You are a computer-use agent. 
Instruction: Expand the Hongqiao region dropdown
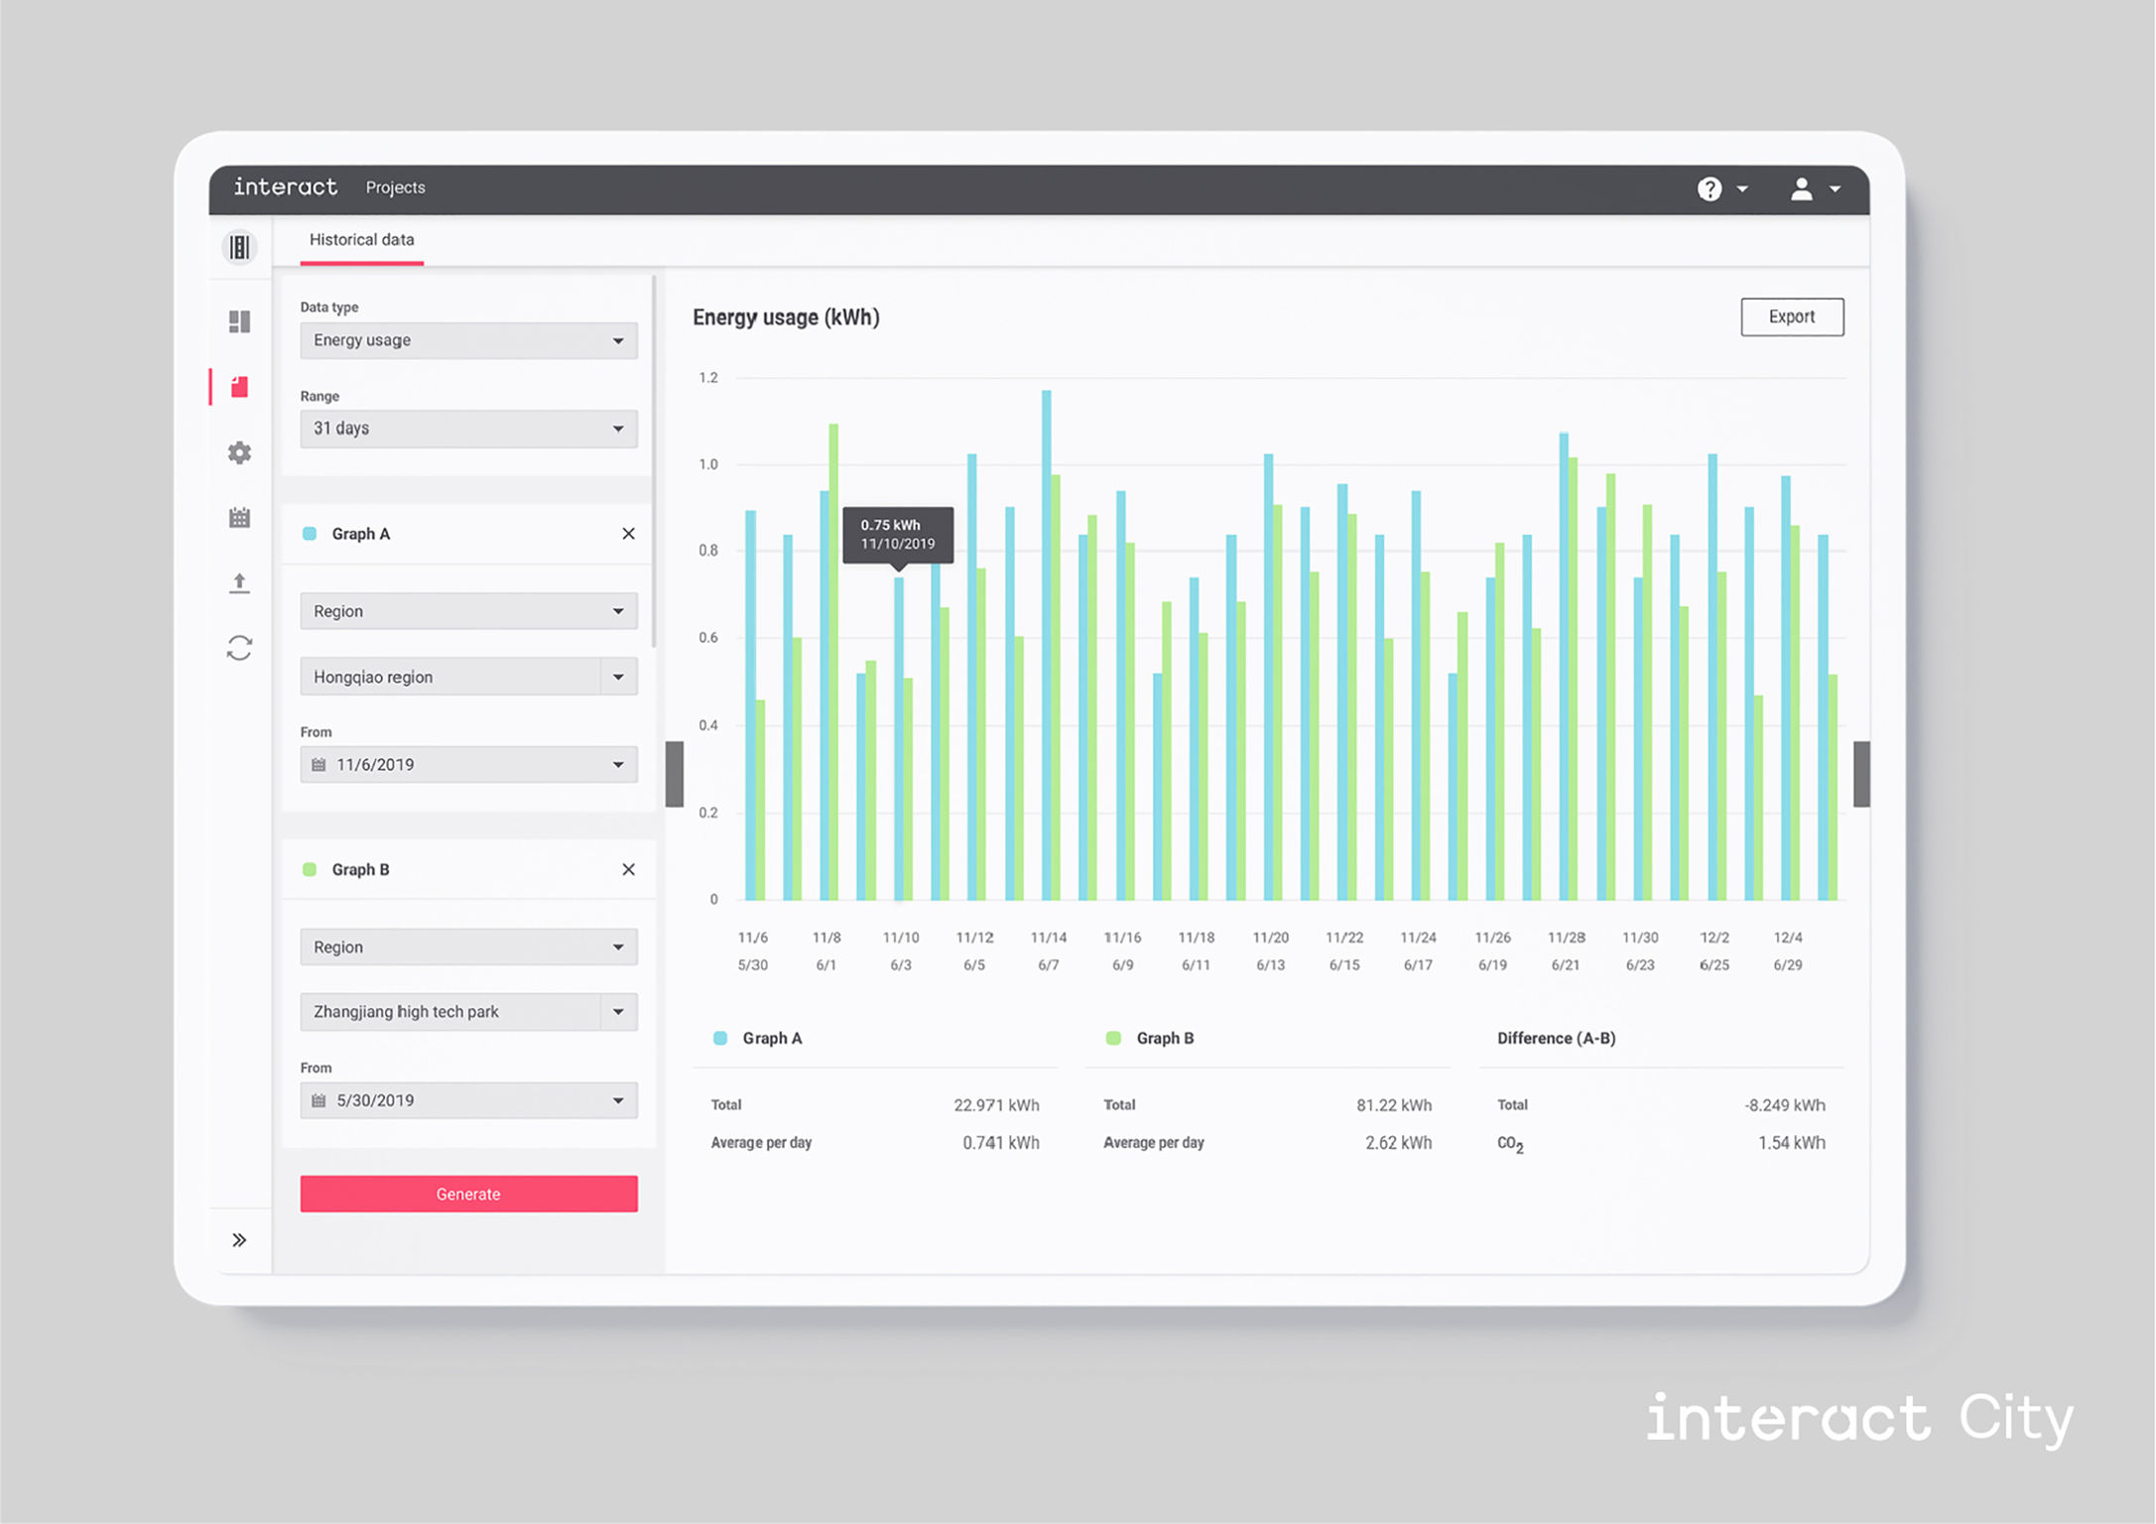618,677
